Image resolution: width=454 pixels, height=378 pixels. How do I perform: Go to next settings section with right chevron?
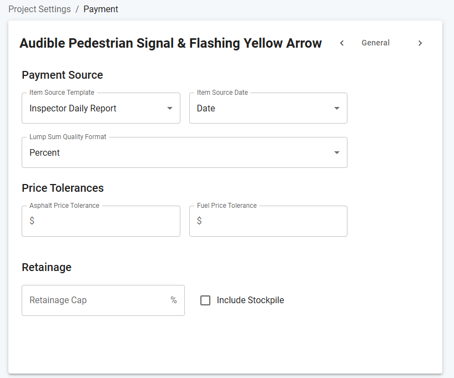point(420,43)
